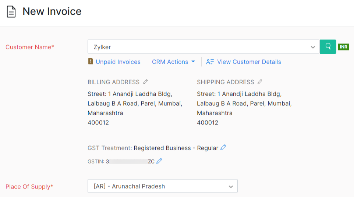Open the Unpaid Invoices link
Image resolution: width=354 pixels, height=197 pixels.
pyautogui.click(x=118, y=62)
